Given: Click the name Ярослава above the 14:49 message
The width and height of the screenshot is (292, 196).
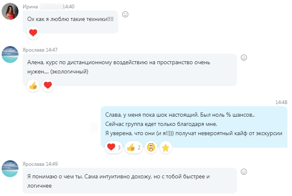Looking at the screenshot, I should [34, 164].
